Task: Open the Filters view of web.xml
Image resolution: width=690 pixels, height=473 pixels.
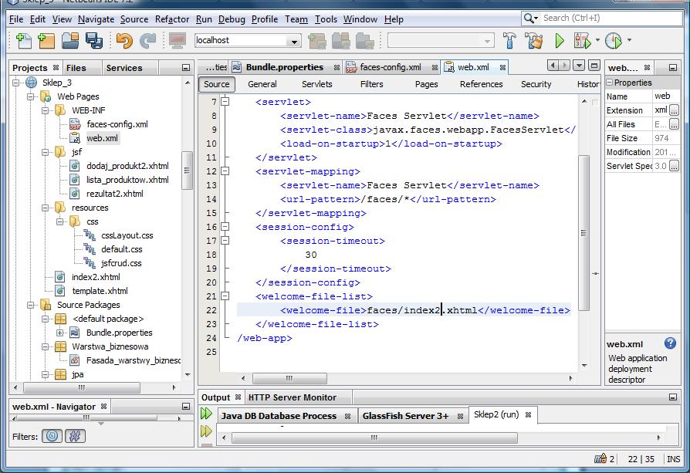Action: point(372,84)
